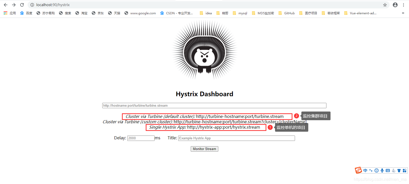409x184 pixels.
Task: Click the custom cluster turbine.stream example text
Action: pos(204,122)
